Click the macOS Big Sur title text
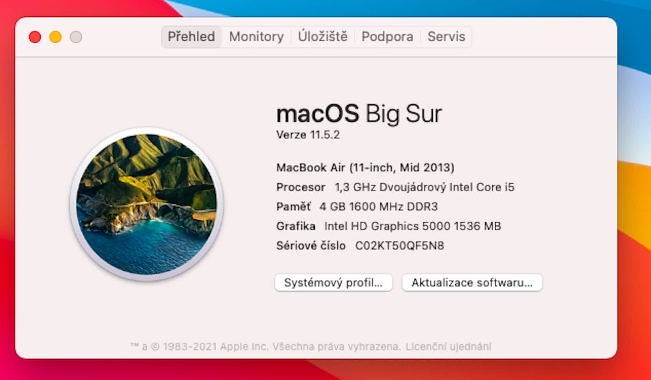This screenshot has height=380, width=651. [x=359, y=114]
